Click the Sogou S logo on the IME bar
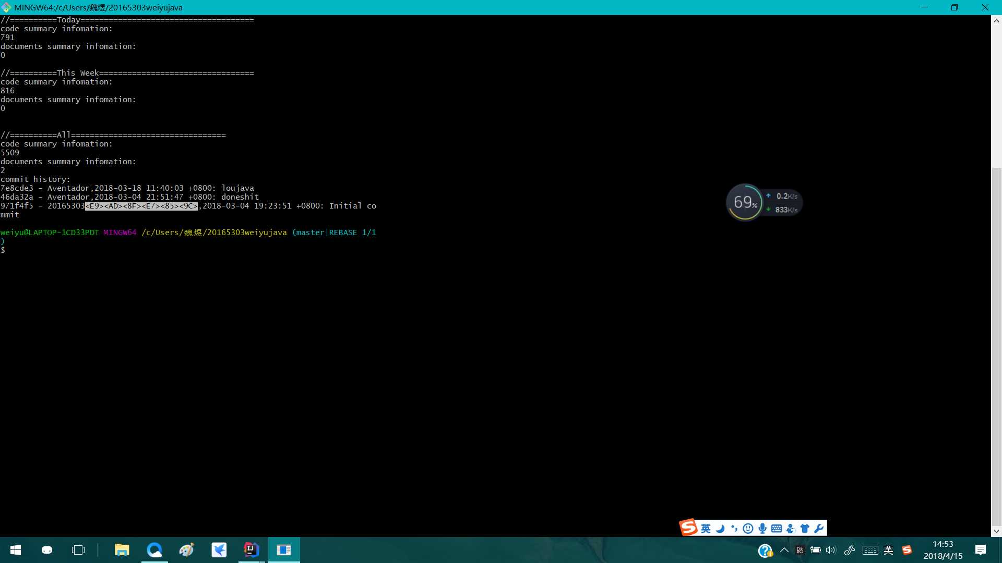The image size is (1002, 563). coord(688,528)
